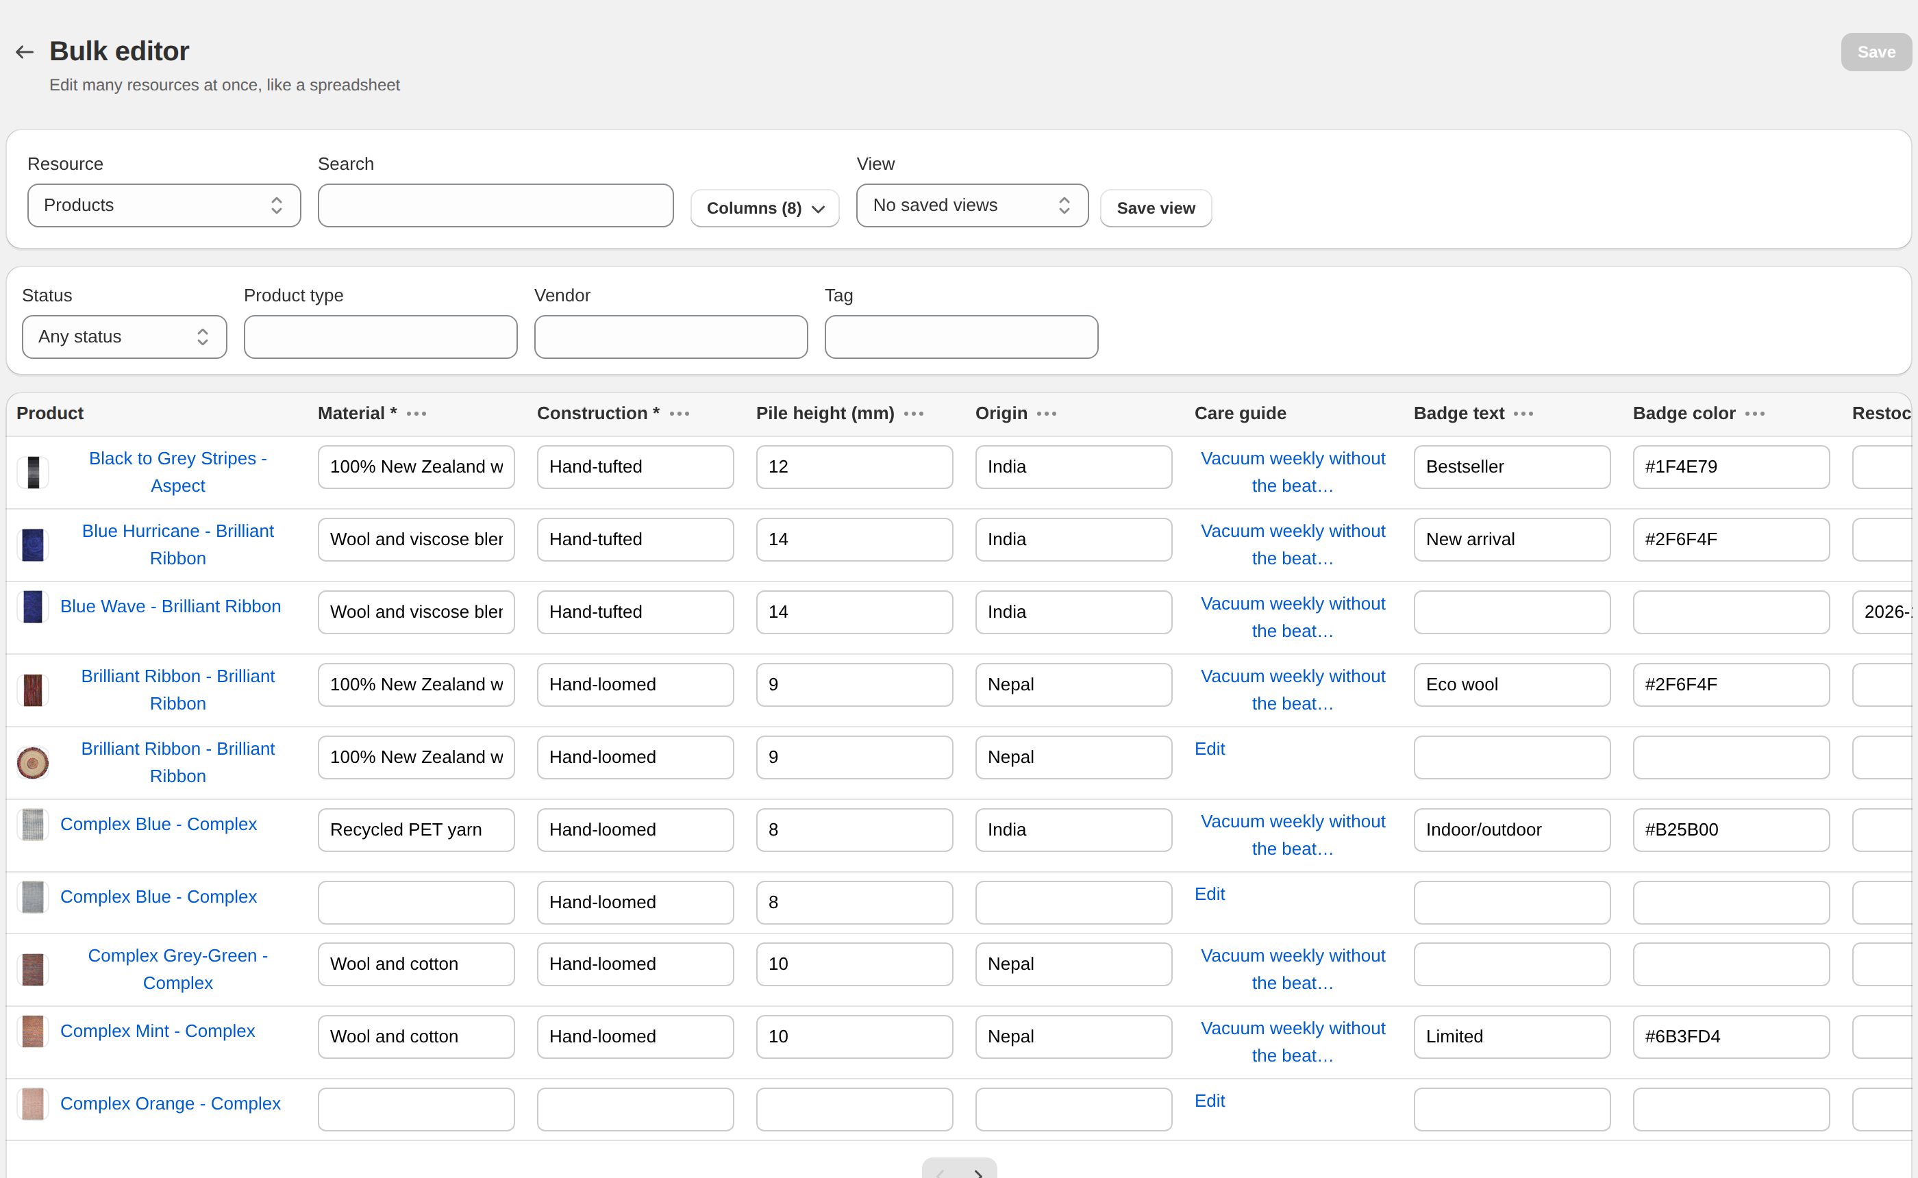Click the Save view button
1918x1178 pixels.
(1156, 208)
